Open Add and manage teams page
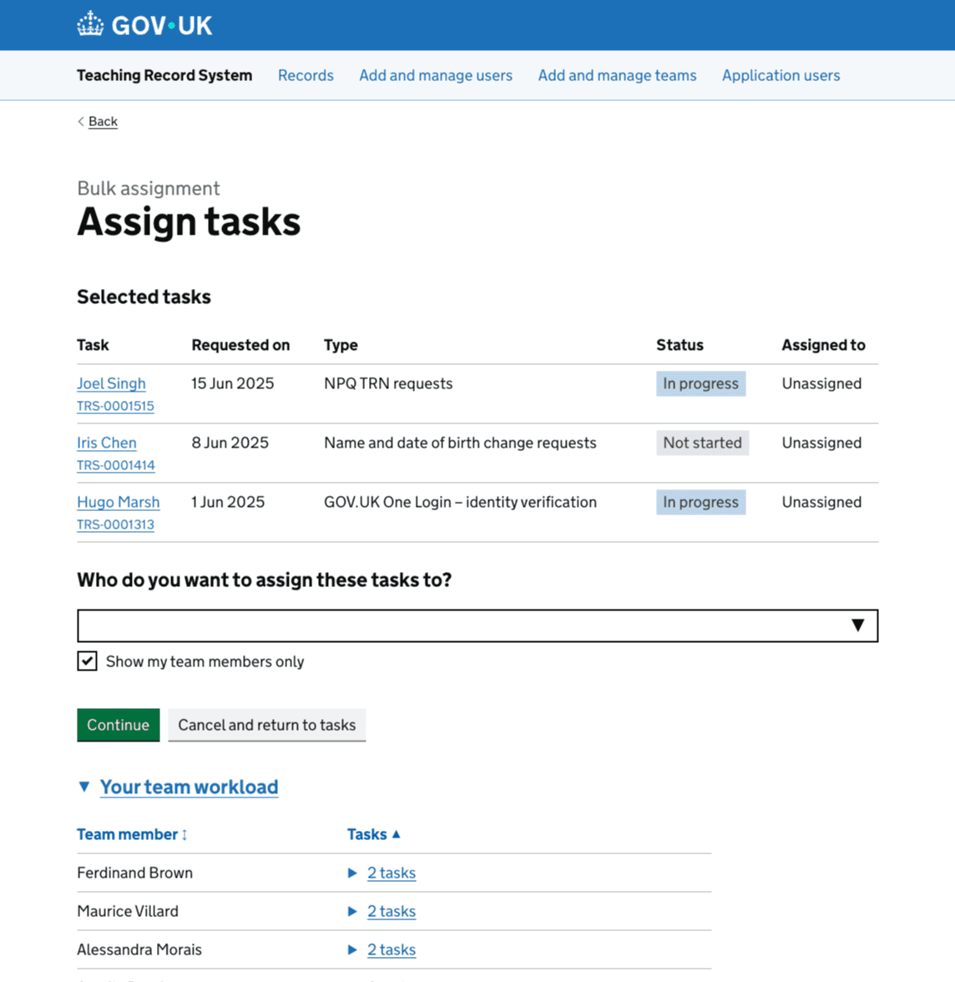 click(x=618, y=75)
